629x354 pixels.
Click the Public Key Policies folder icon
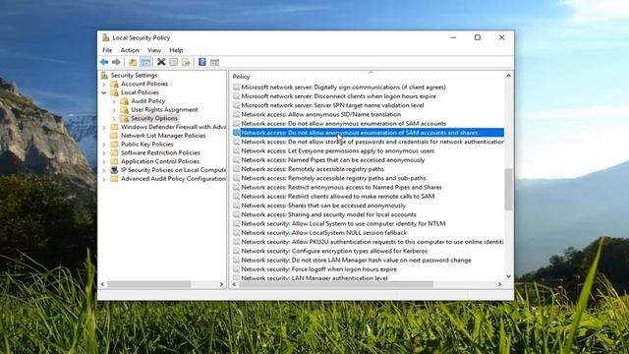click(x=114, y=145)
